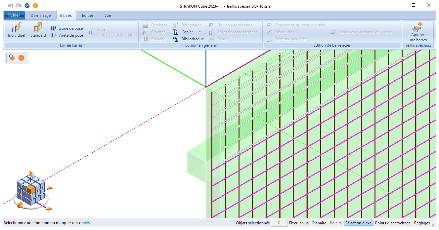This screenshot has width=439, height=230.
Task: Click the undo arrow in title bar
Action: pyautogui.click(x=11, y=6)
